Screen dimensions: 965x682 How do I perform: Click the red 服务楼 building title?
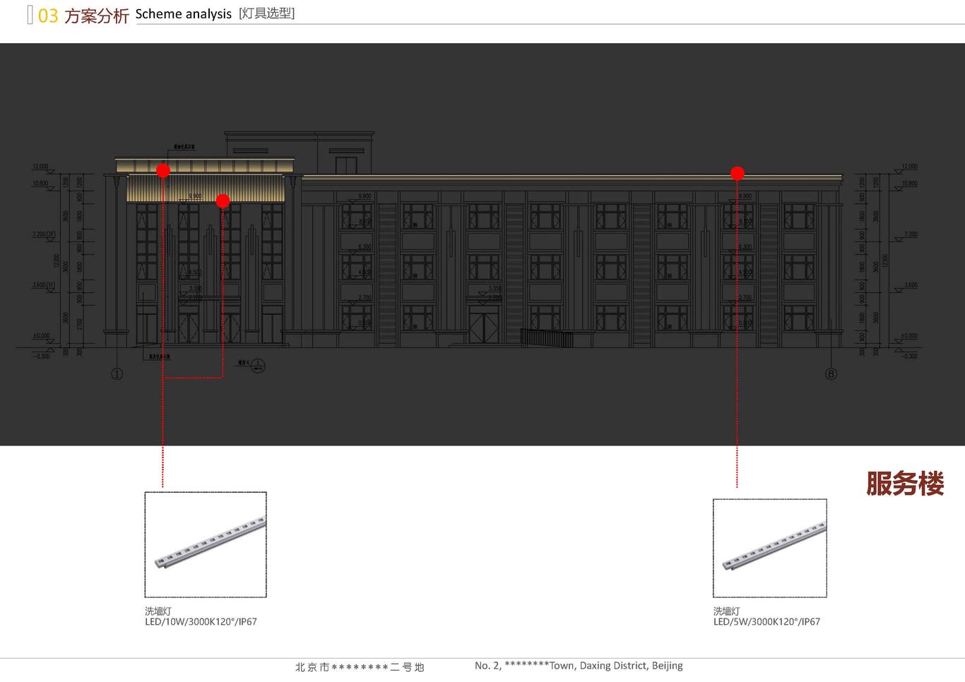pos(905,484)
